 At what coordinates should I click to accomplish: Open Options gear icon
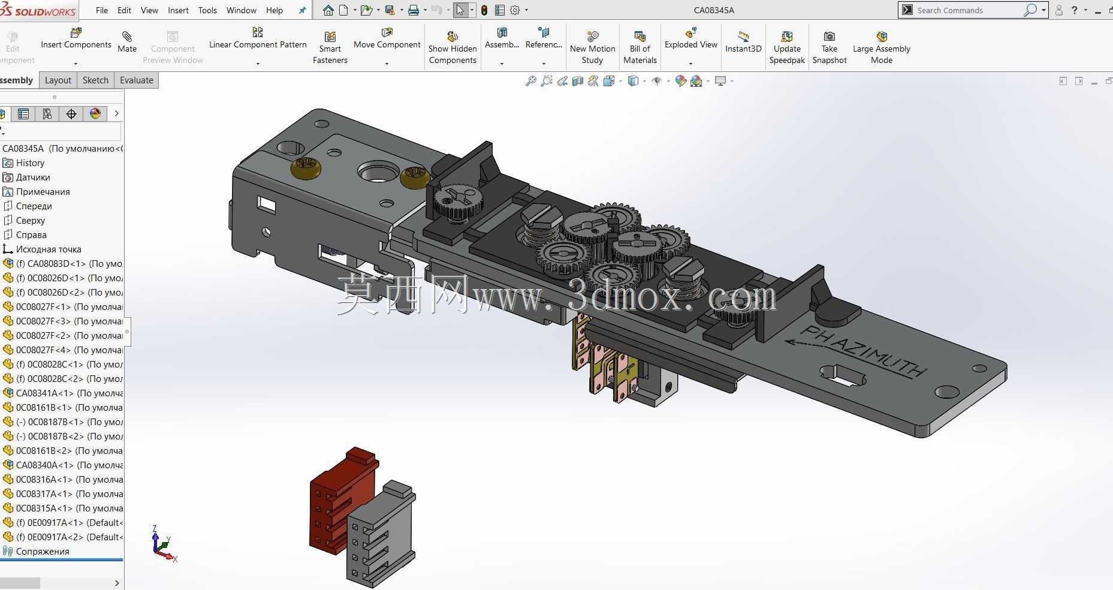click(x=515, y=10)
